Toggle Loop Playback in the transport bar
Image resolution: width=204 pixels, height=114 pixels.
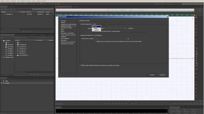coord(133,104)
